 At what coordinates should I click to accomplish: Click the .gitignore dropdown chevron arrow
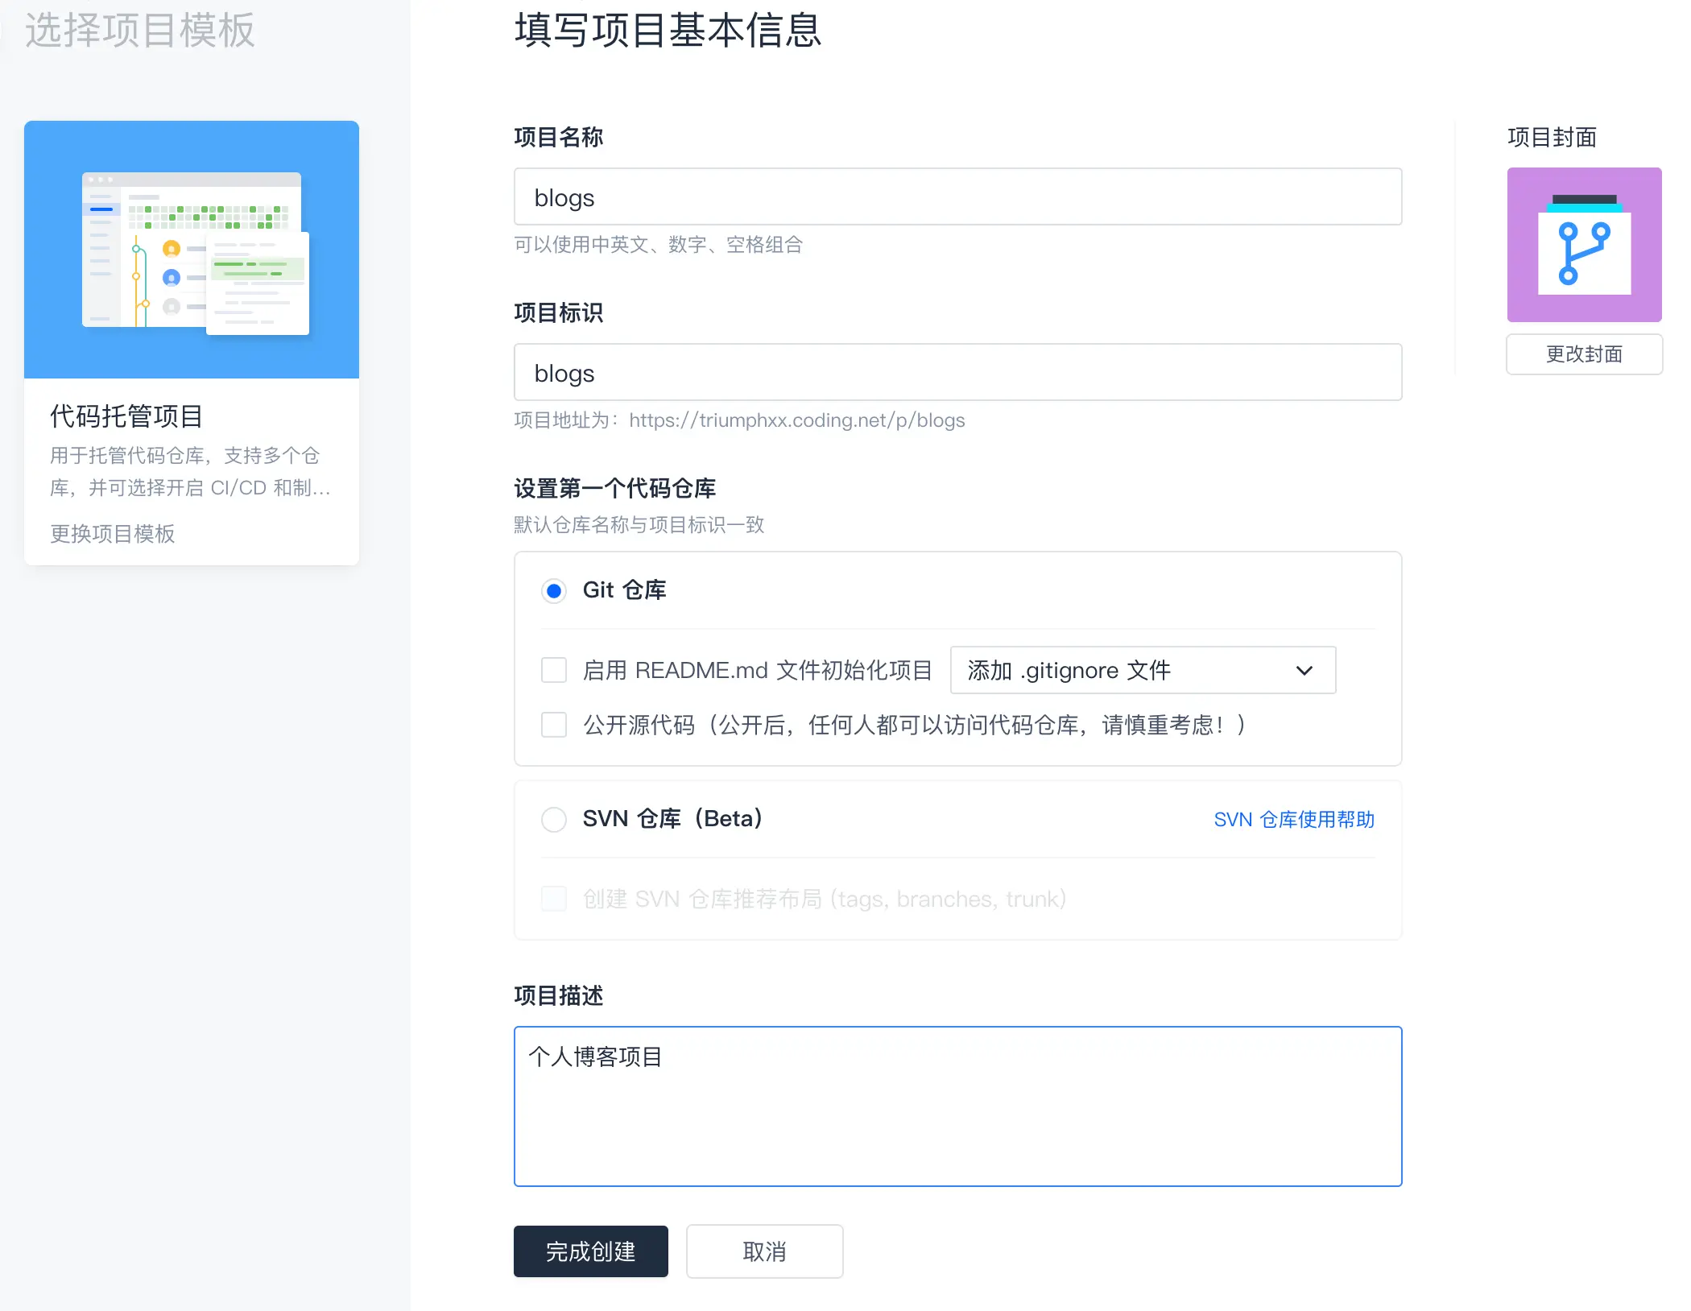[x=1304, y=670]
